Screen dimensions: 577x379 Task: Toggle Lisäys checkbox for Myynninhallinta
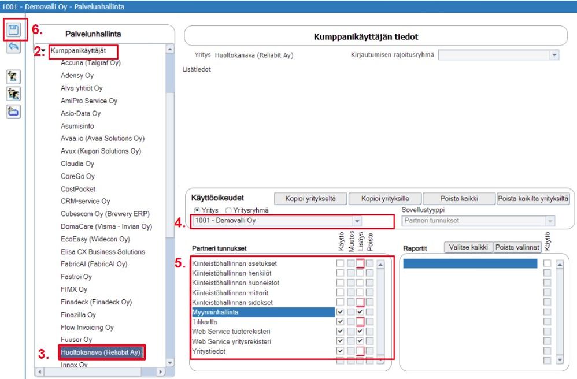coord(360,312)
